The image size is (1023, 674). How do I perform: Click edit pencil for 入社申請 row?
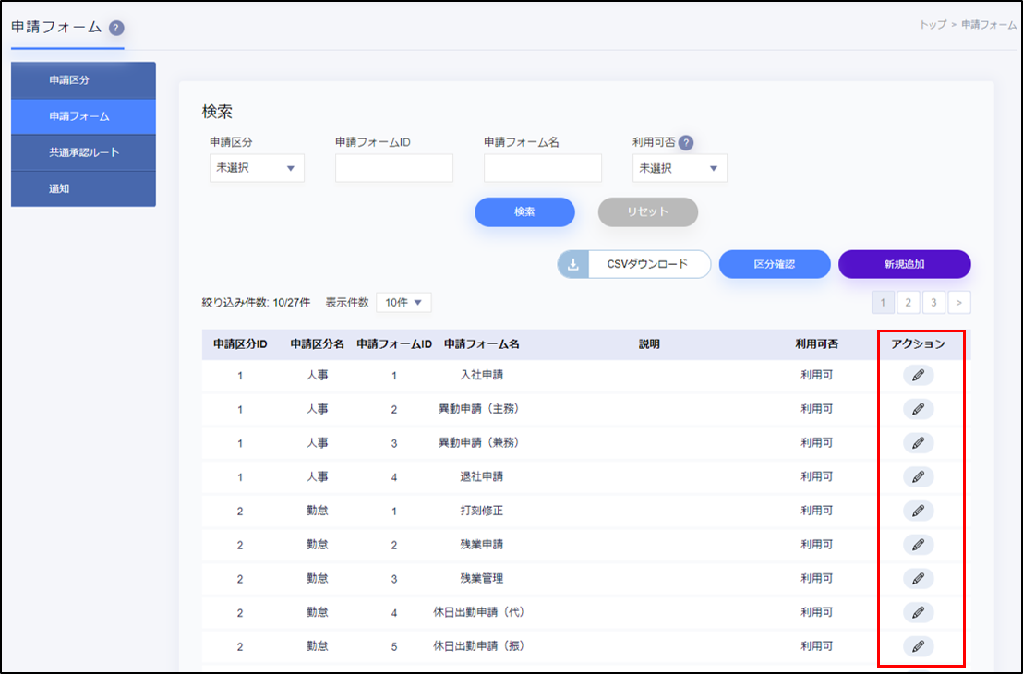[x=918, y=375]
